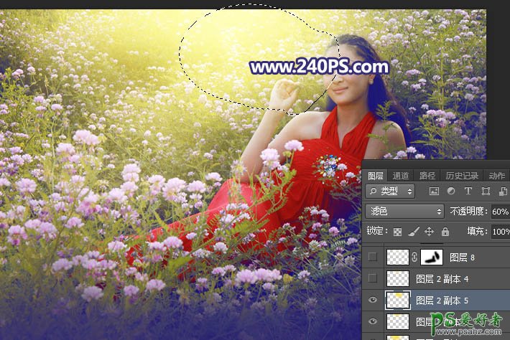Click the 不透明度 opacity value field
This screenshot has height=340, width=510.
(500, 212)
